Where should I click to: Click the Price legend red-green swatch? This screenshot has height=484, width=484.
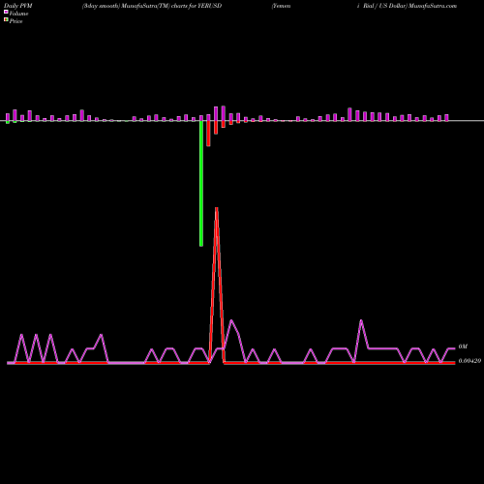[6, 20]
